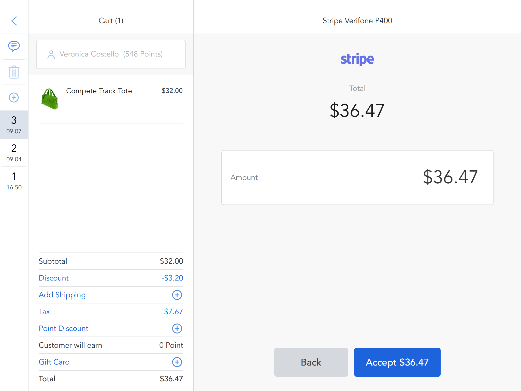Select the customer person icon
Image resolution: width=521 pixels, height=391 pixels.
[51, 54]
